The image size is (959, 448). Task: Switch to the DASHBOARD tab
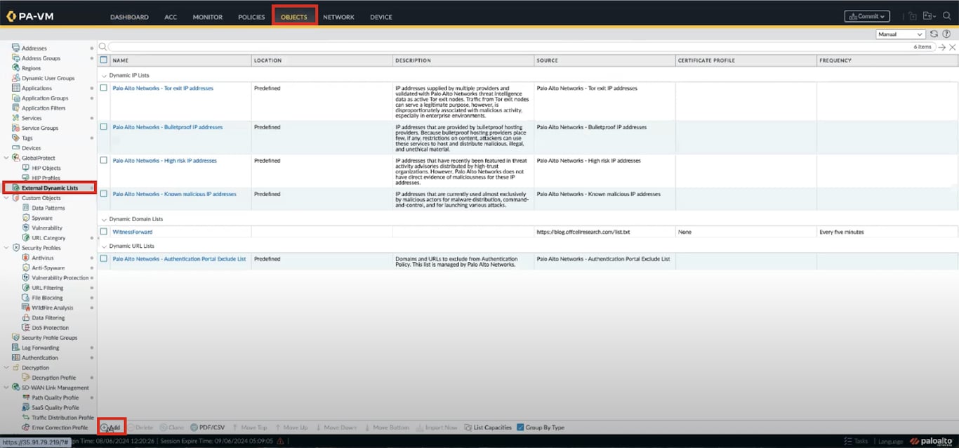click(129, 17)
